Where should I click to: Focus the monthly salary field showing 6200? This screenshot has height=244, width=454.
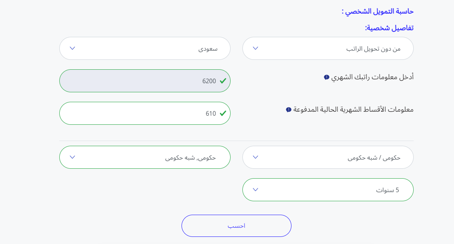pyautogui.click(x=145, y=81)
